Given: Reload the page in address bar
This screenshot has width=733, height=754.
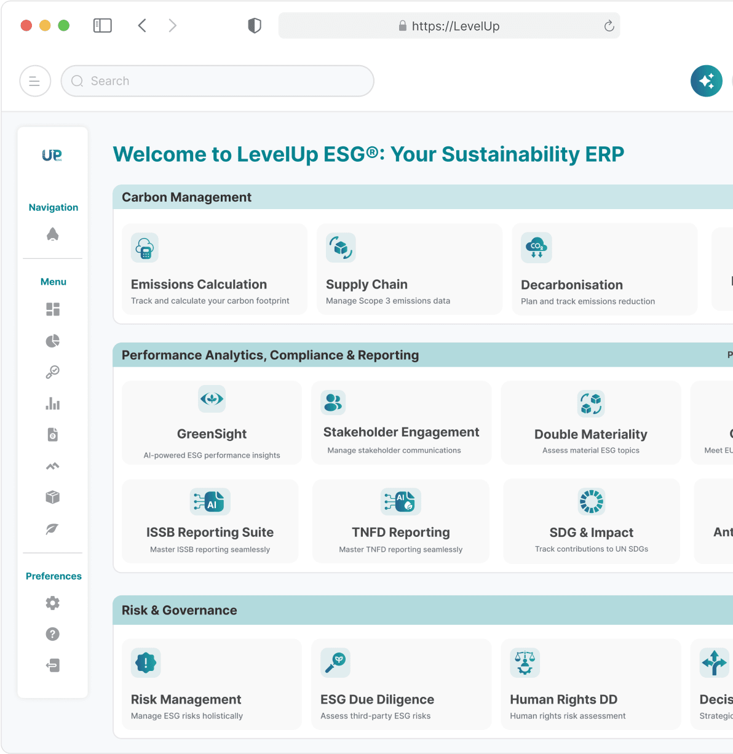Looking at the screenshot, I should point(609,26).
